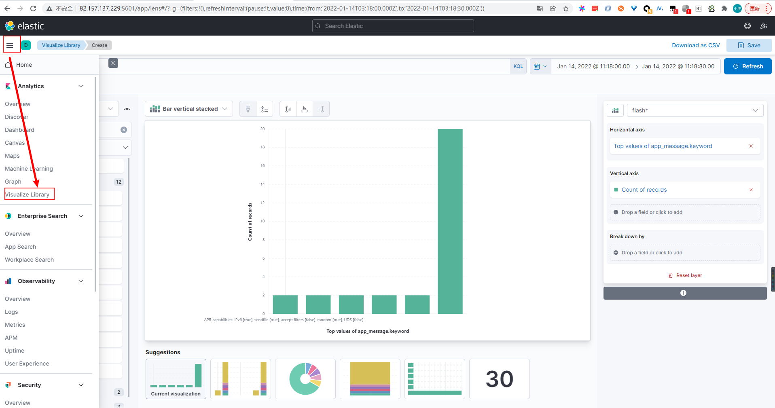Open right axis settings icon

321,109
